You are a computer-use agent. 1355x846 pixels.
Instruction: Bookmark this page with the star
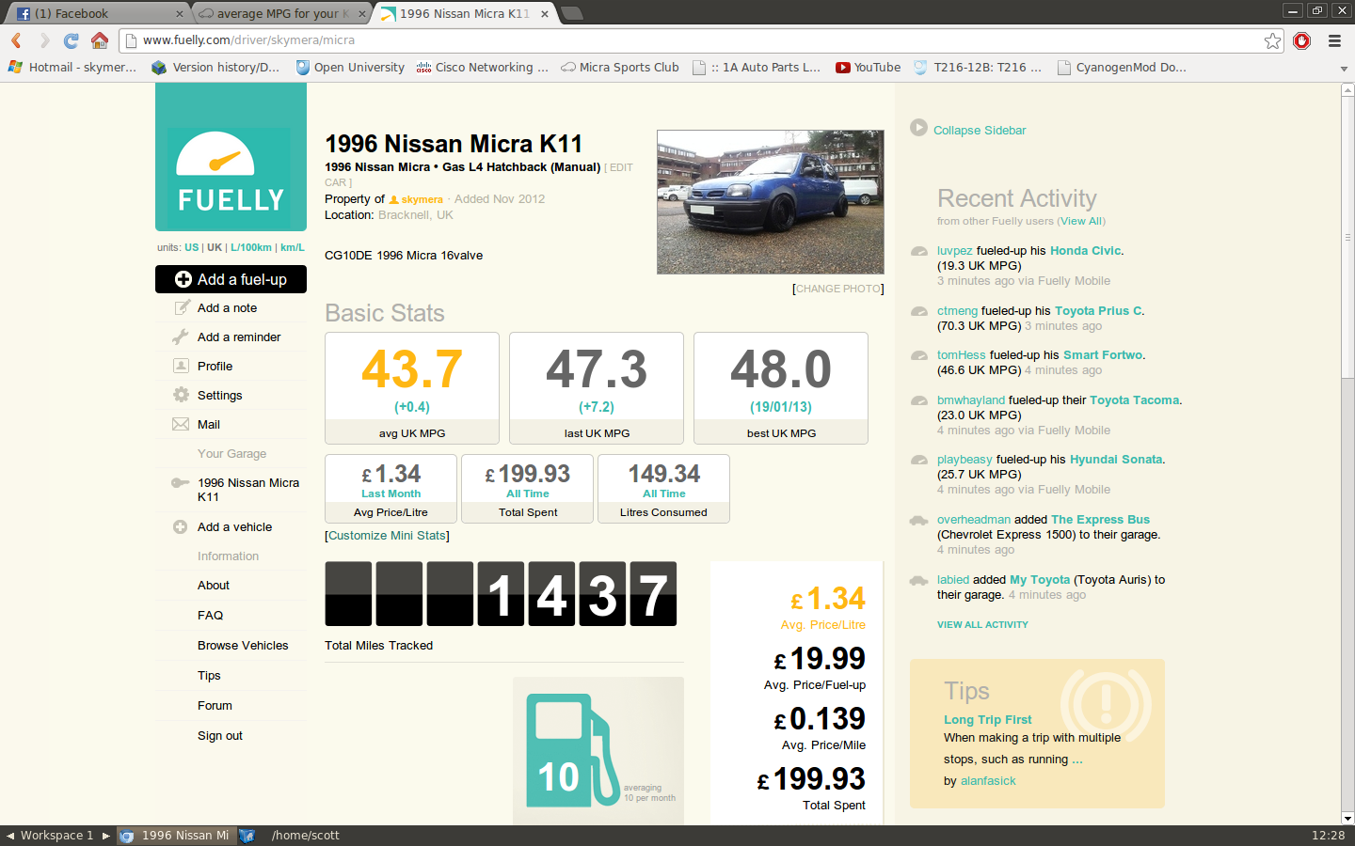[1272, 40]
